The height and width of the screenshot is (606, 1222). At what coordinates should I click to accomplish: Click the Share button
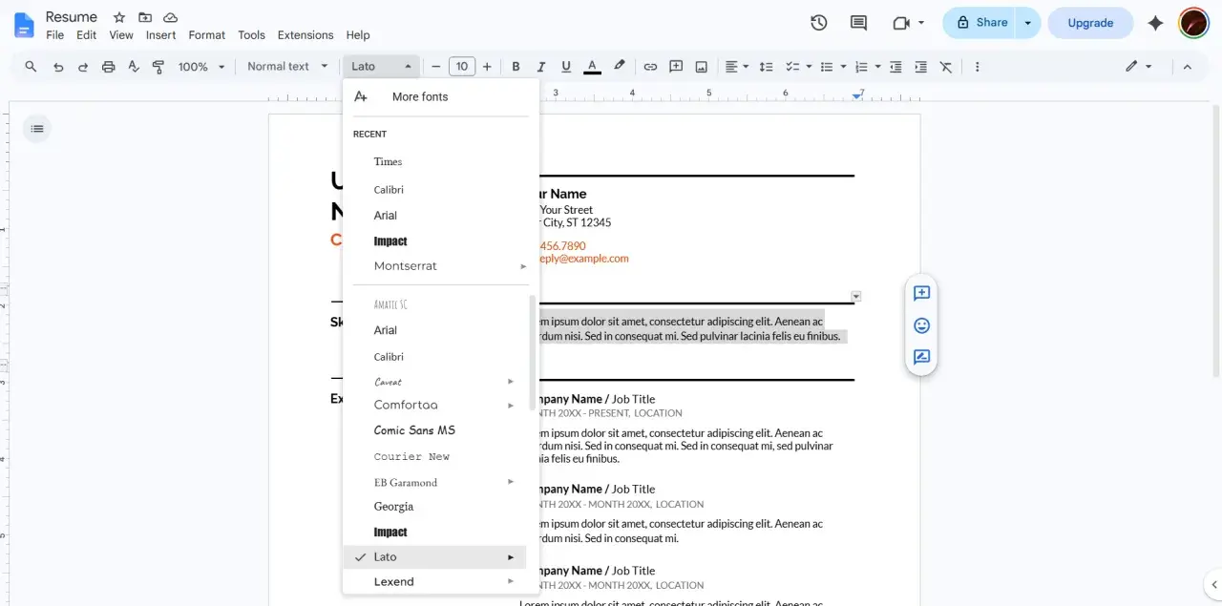point(980,23)
